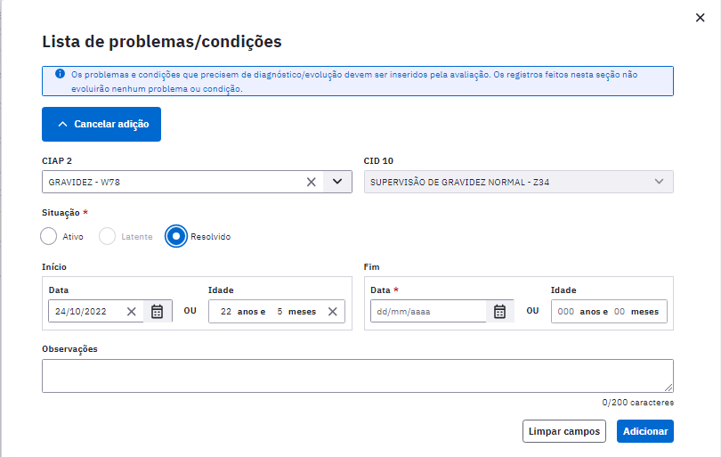Clear the Início age field
Image resolution: width=721 pixels, height=457 pixels.
click(x=332, y=312)
